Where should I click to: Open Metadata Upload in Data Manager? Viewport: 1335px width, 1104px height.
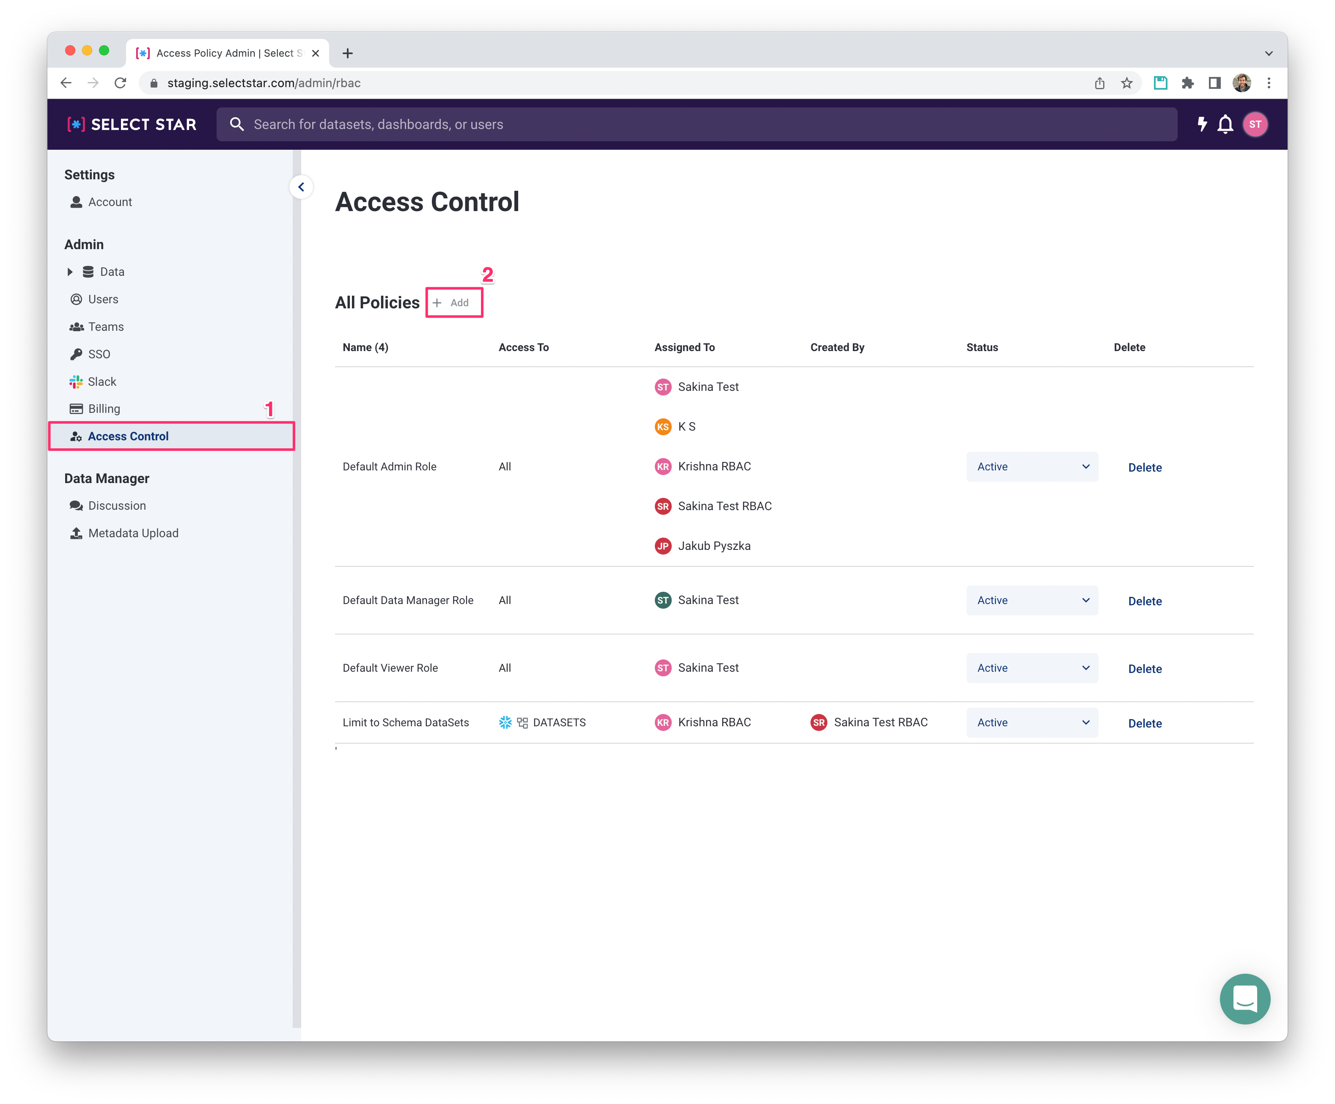pos(133,533)
